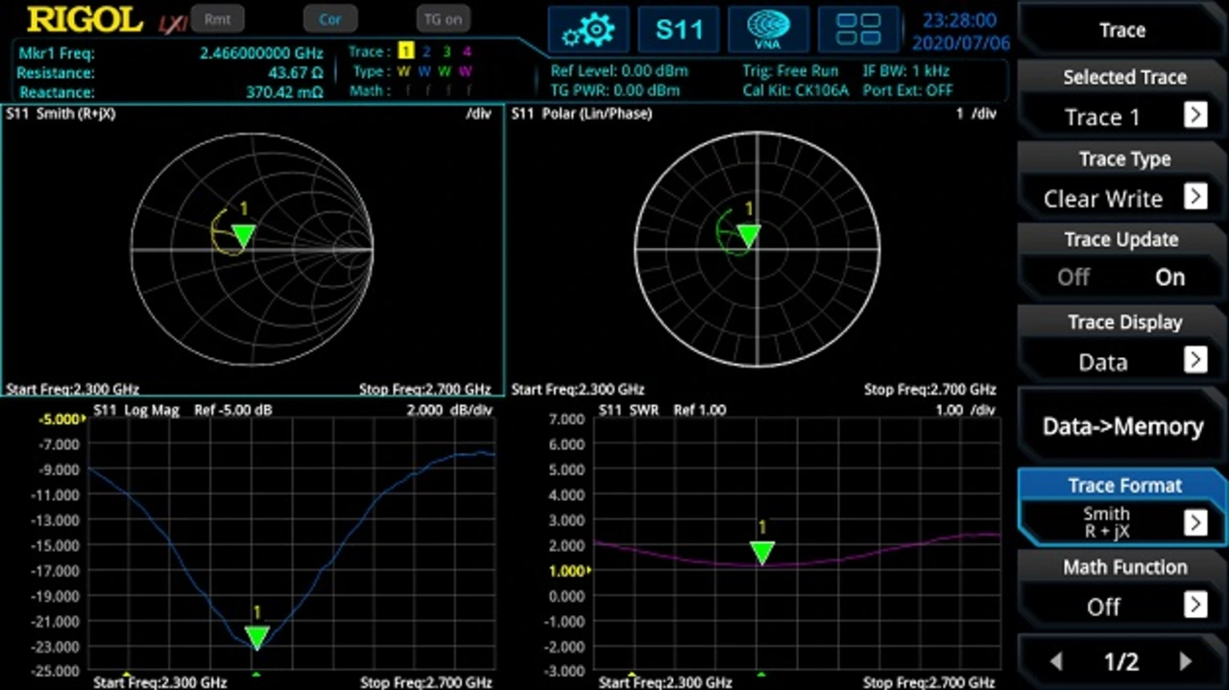Select the S11 Polar (Lin/Phase) window title
This screenshot has width=1229, height=690.
[x=582, y=113]
